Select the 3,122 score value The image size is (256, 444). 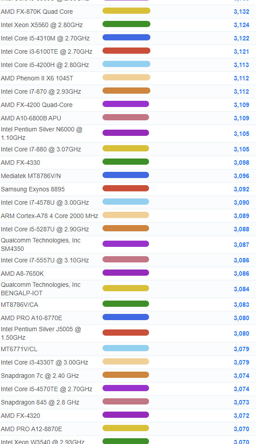pyautogui.click(x=241, y=38)
